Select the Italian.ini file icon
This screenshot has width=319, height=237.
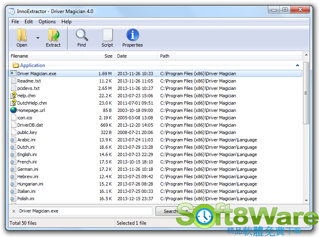(x=13, y=191)
